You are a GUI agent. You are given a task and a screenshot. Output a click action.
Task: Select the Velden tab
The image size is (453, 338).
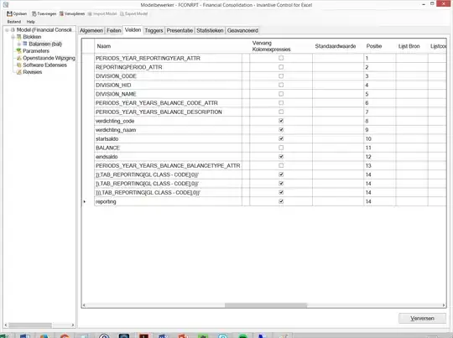coord(133,30)
